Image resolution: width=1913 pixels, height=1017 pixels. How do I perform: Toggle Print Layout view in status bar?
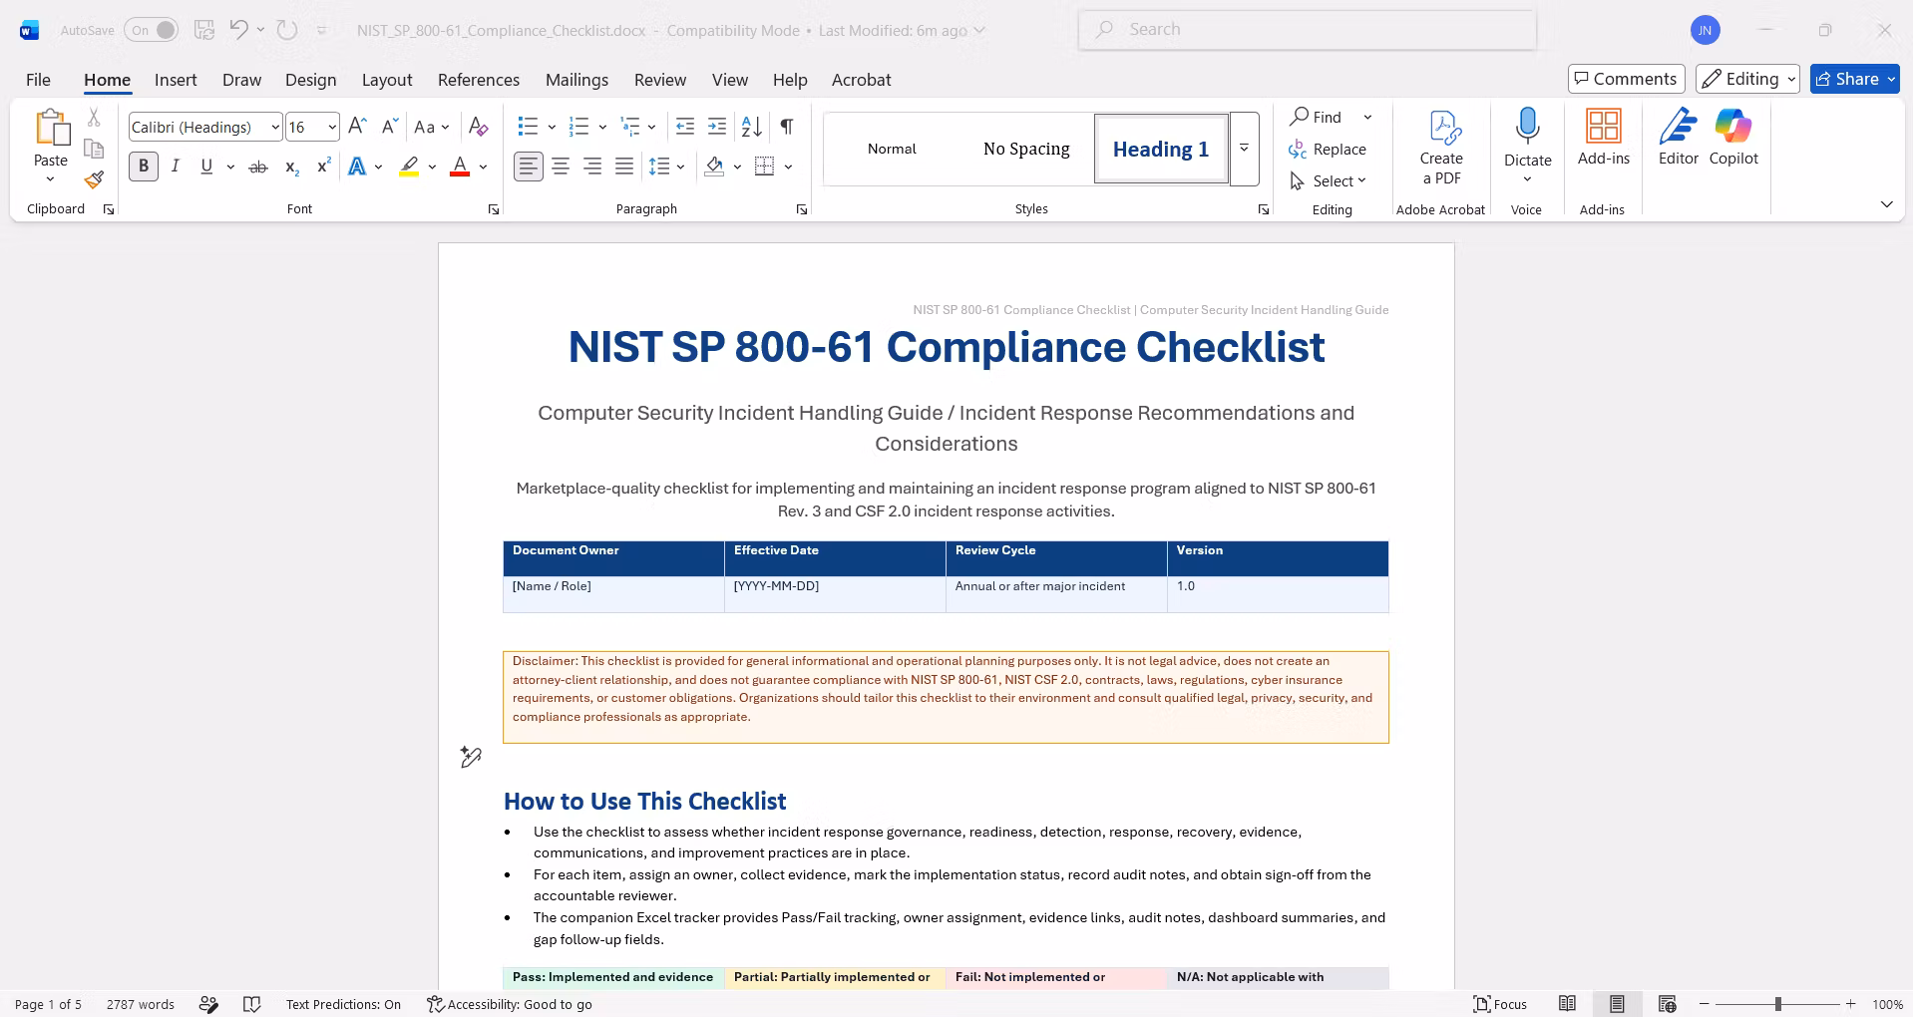click(1617, 1004)
